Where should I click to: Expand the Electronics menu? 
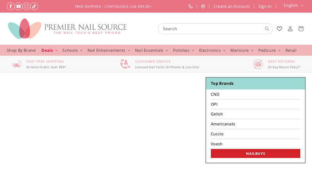(x=212, y=51)
